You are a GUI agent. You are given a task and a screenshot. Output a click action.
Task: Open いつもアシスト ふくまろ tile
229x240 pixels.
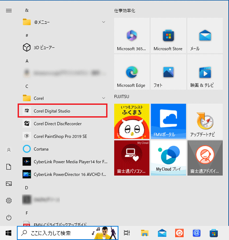(132, 121)
